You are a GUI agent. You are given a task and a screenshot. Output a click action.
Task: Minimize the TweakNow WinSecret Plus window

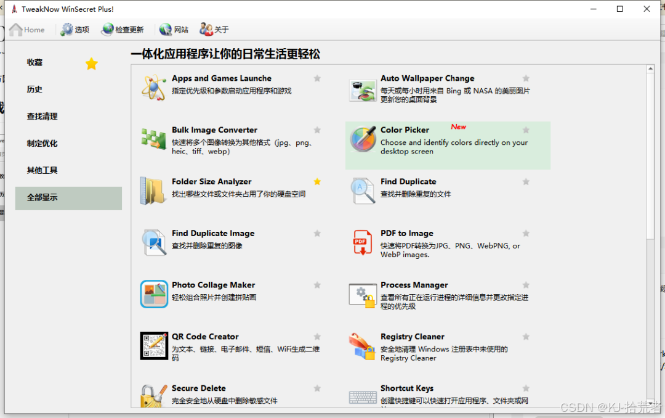tap(594, 9)
